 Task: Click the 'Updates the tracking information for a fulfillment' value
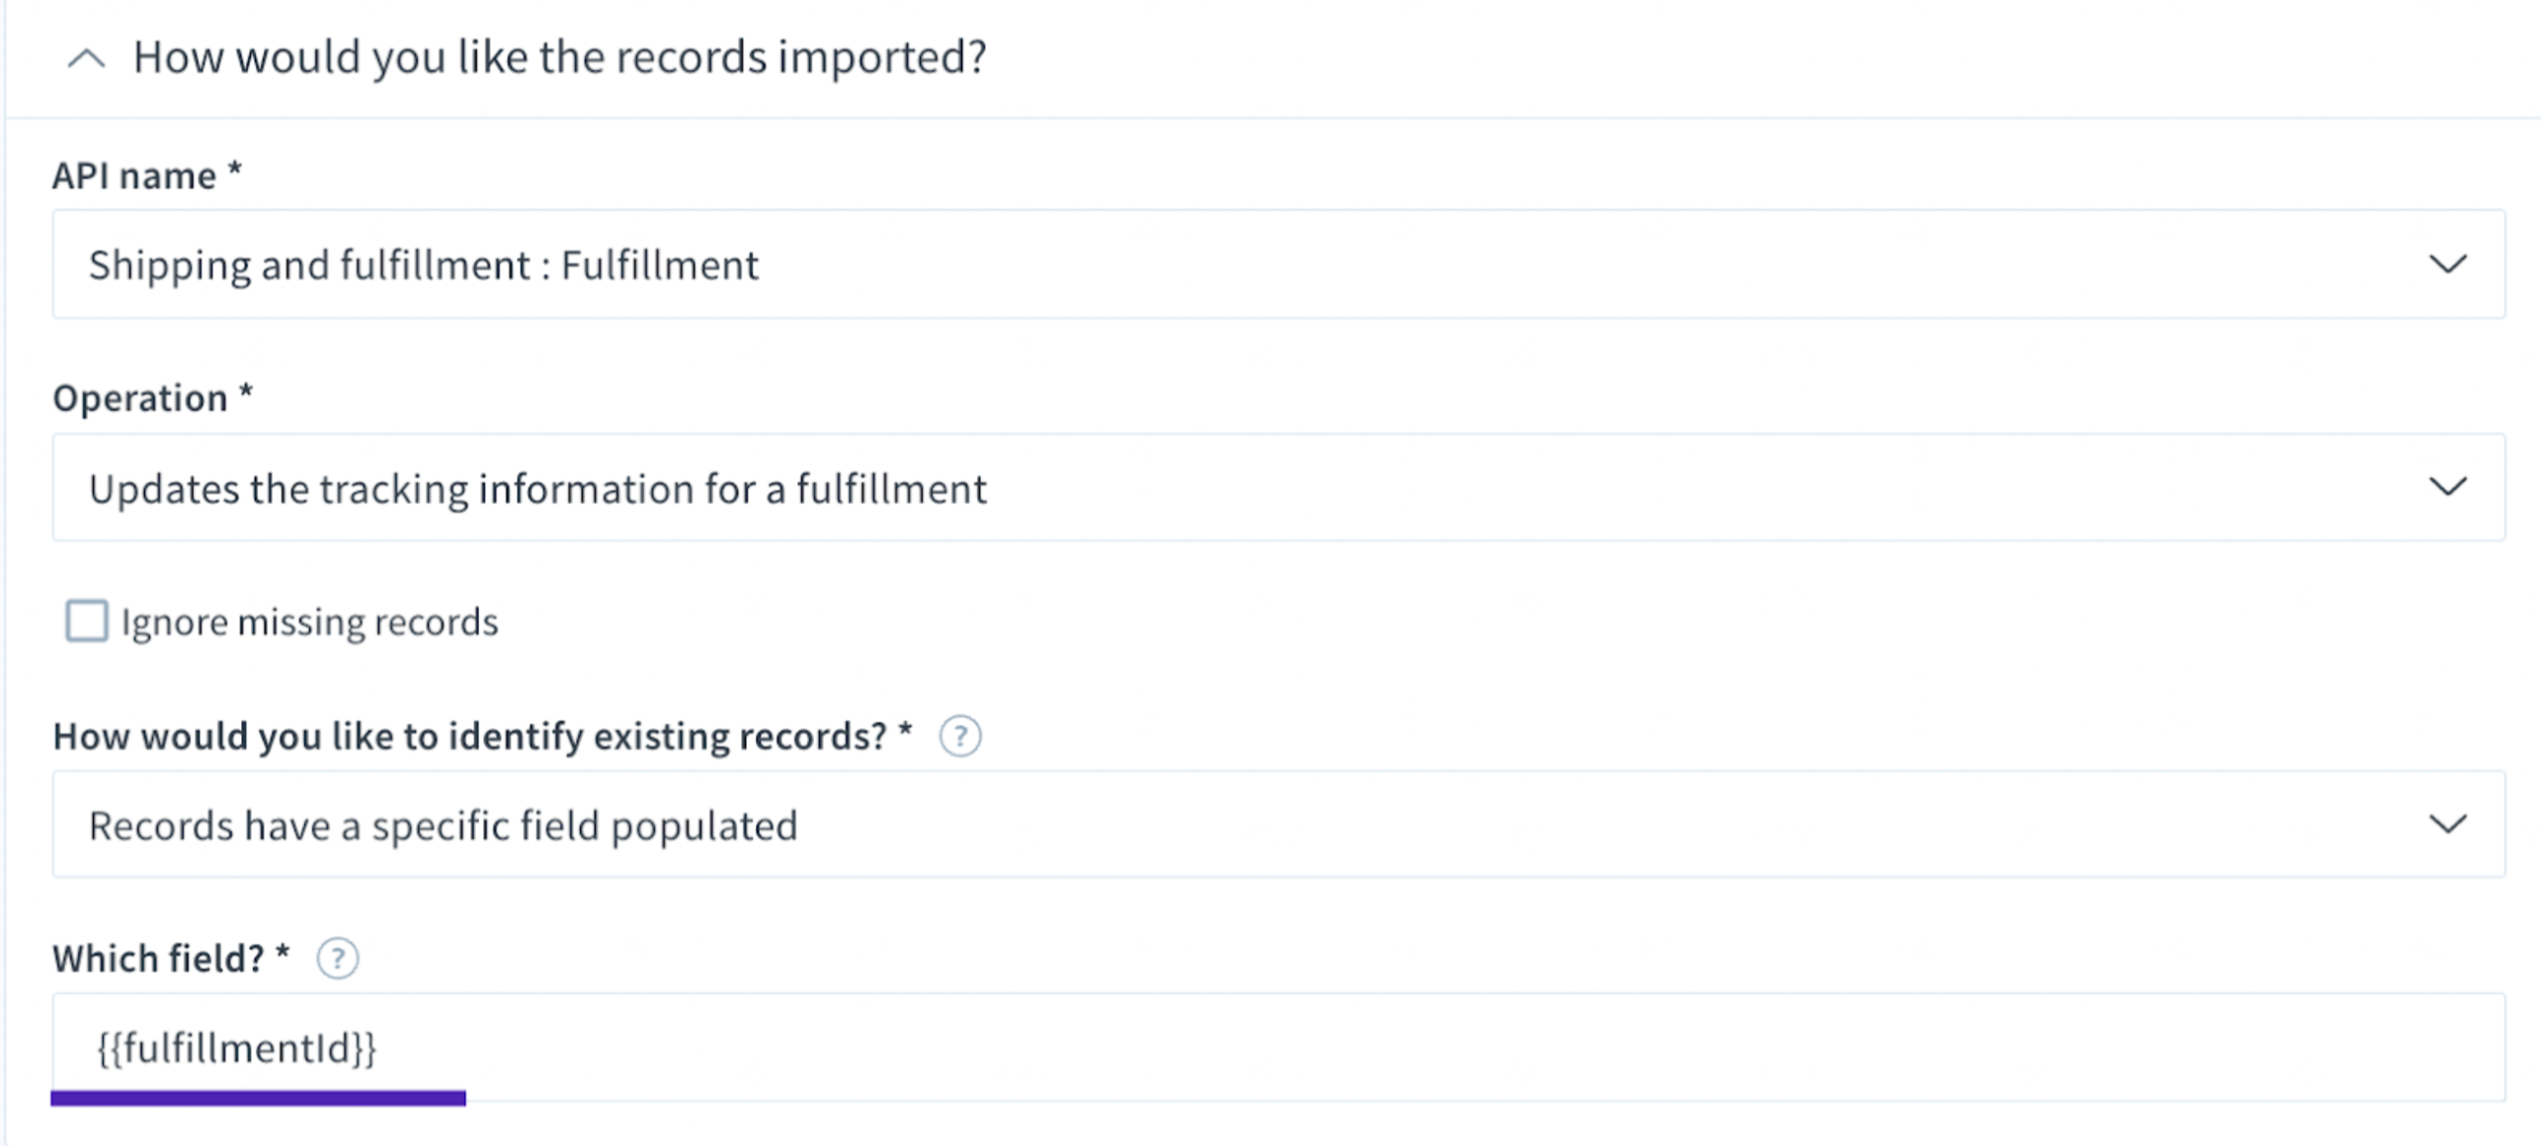pos(537,489)
